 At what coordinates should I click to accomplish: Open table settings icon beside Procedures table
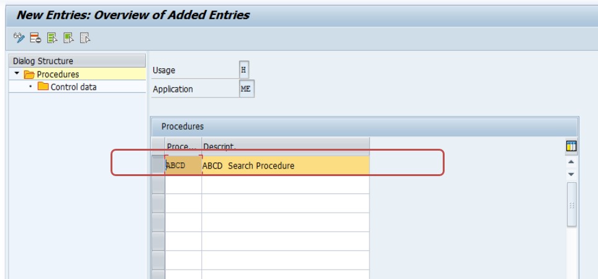[x=571, y=146]
